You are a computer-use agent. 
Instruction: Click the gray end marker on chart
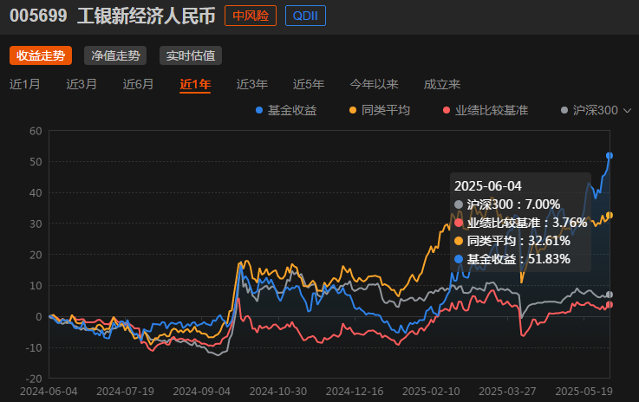[x=610, y=295]
